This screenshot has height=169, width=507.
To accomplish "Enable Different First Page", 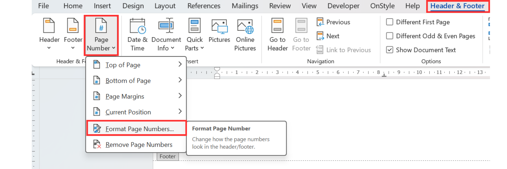I will click(x=390, y=22).
